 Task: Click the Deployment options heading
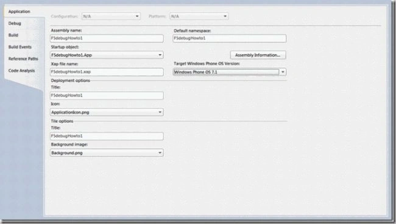pos(71,81)
